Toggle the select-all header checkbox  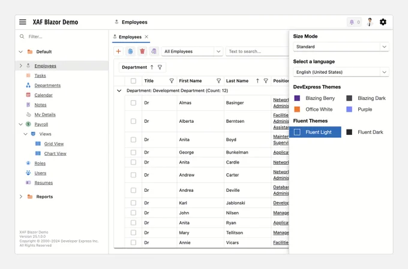133,81
